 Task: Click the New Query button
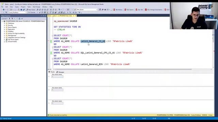tap(31, 10)
